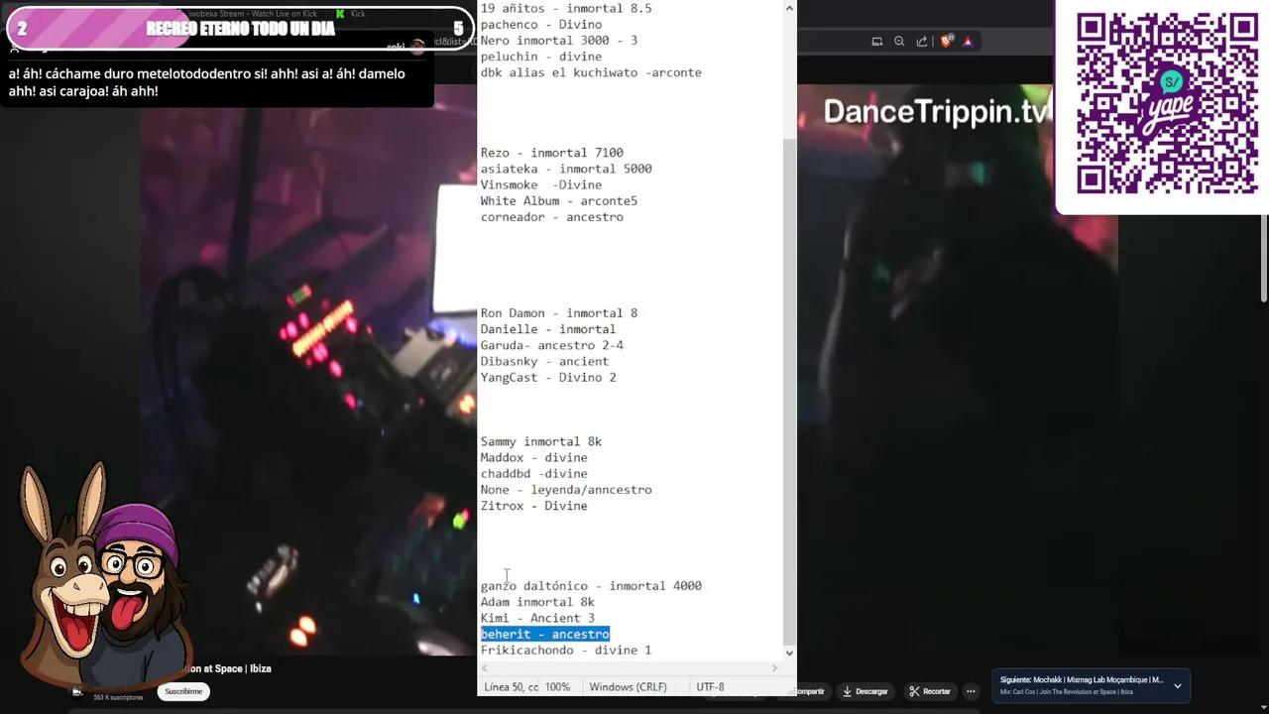Click the Línea 50 position status entry
The image size is (1269, 714).
click(x=511, y=686)
